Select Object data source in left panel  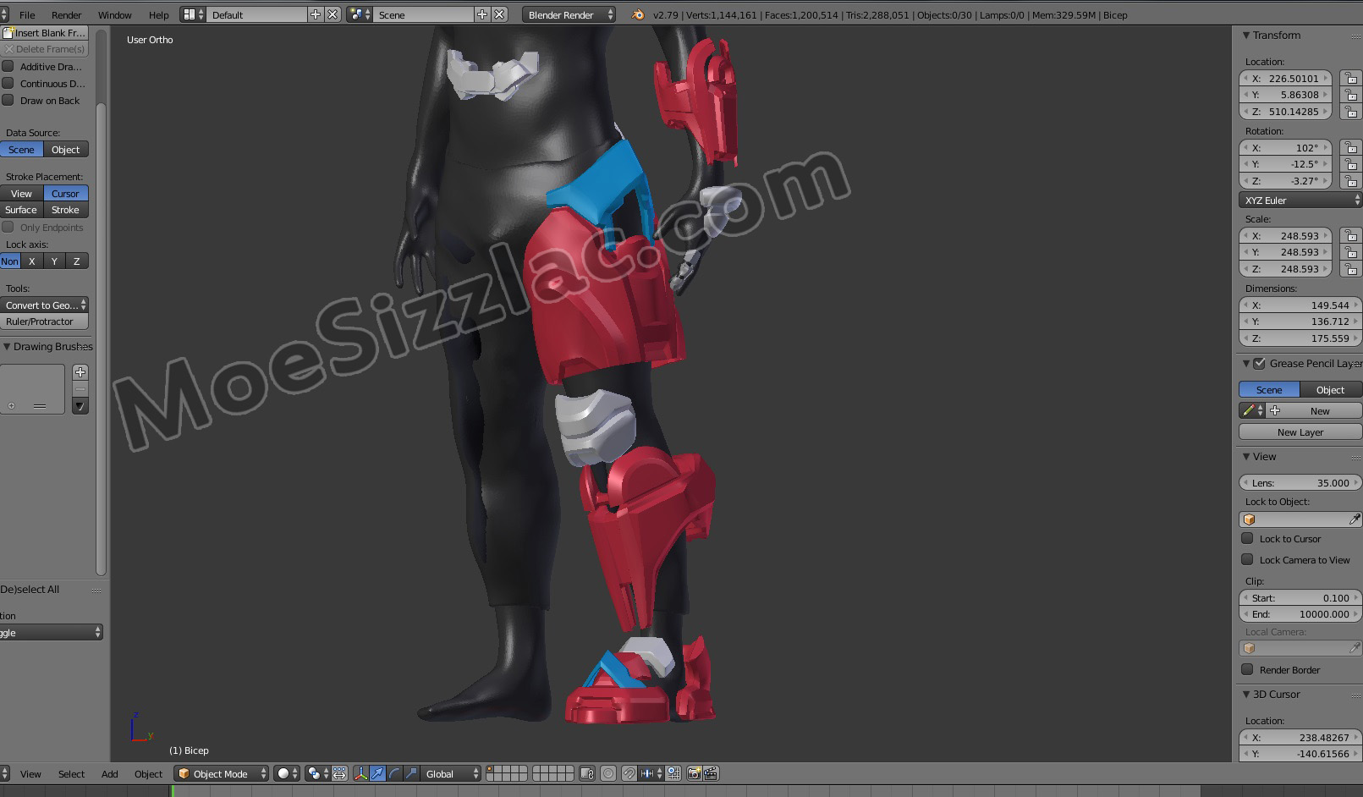click(65, 150)
